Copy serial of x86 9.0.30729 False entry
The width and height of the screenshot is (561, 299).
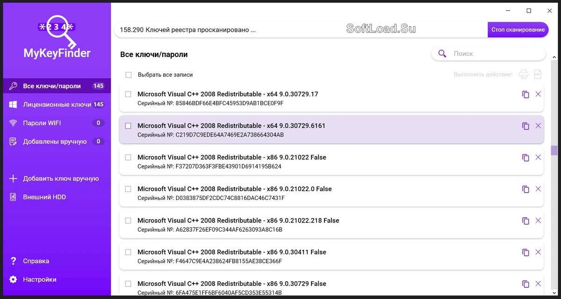coord(525,284)
